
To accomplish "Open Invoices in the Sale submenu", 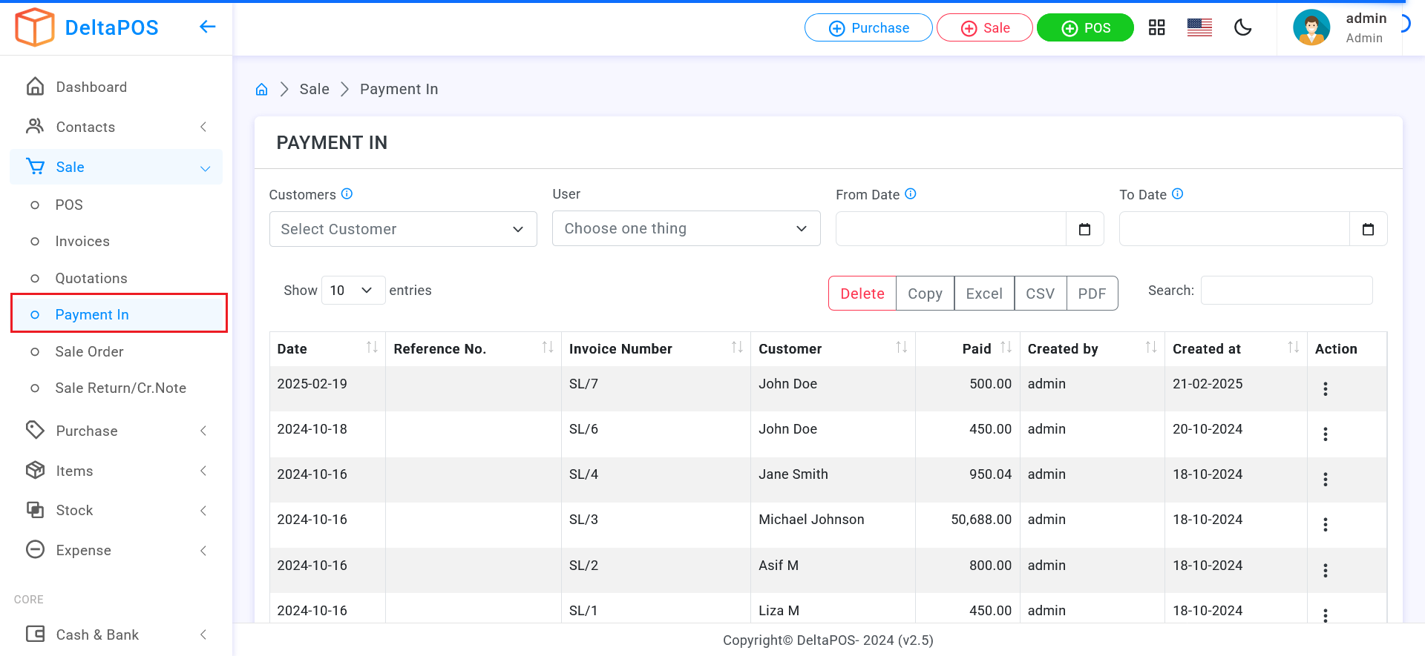I will [x=82, y=242].
